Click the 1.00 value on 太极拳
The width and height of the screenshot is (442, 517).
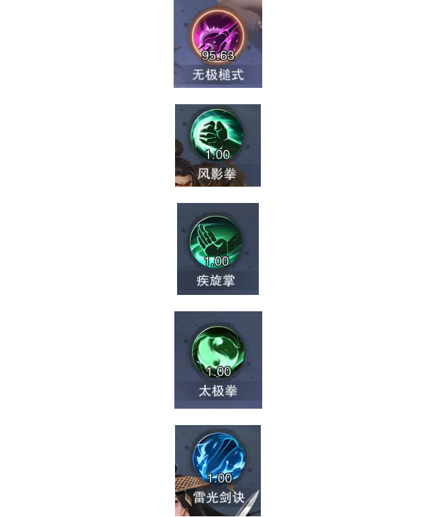click(219, 372)
